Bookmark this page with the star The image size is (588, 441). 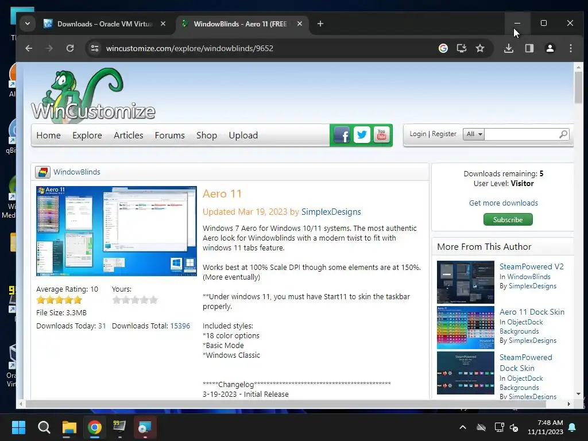click(480, 48)
